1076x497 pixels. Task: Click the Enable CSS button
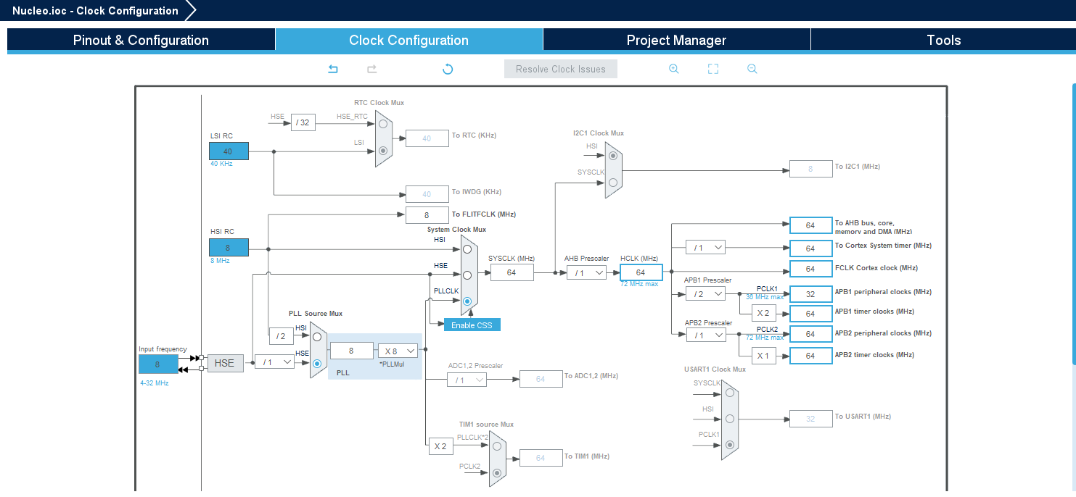[472, 325]
